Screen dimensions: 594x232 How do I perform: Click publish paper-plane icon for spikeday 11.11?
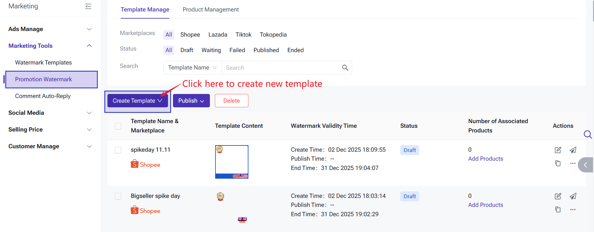pos(573,150)
